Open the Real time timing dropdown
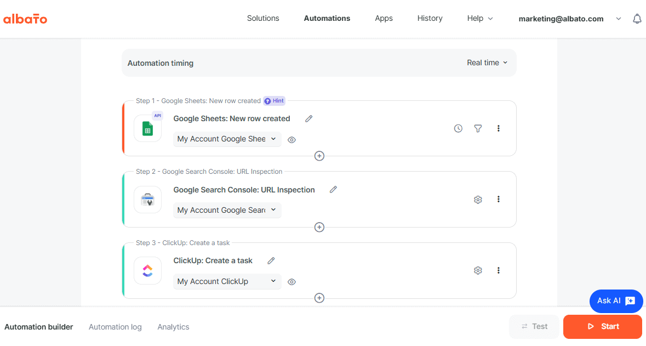The width and height of the screenshot is (646, 346). 487,63
